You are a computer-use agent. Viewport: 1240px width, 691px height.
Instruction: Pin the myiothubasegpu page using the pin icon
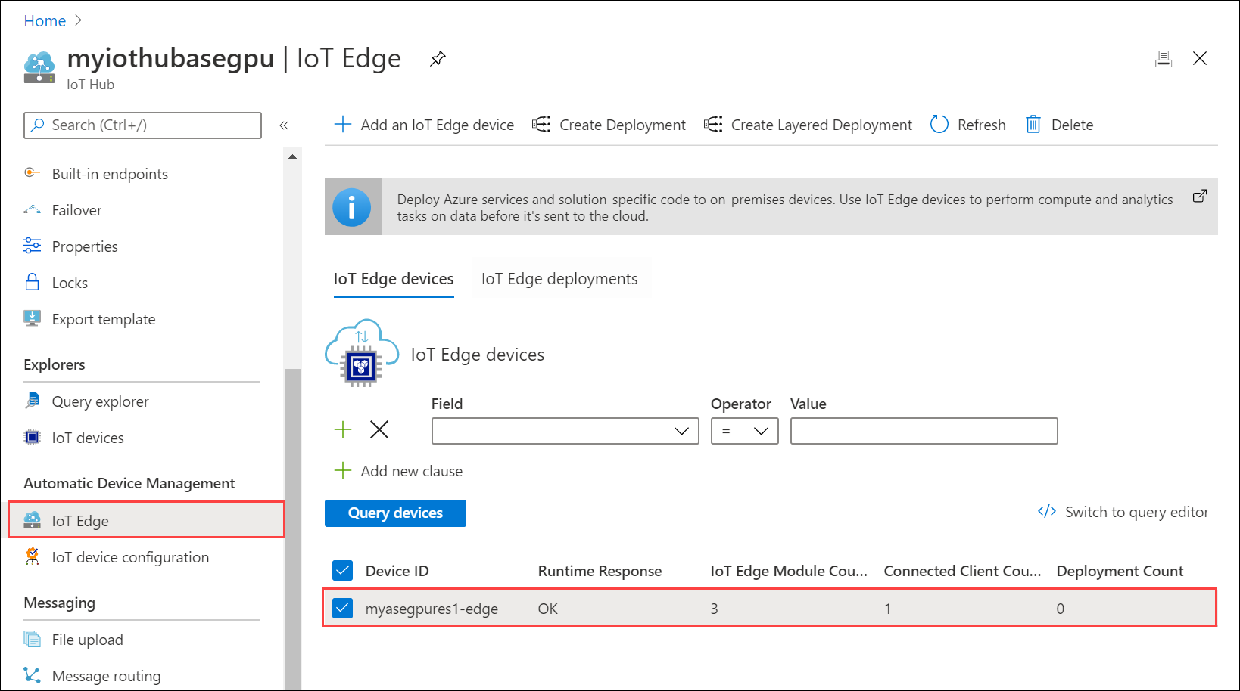pyautogui.click(x=438, y=57)
